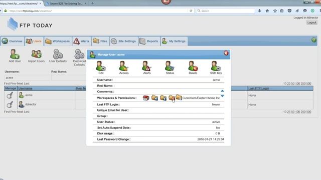Viewport: 321px width, 180px height.
Task: Sort table by Username column header
Action: 26,88
